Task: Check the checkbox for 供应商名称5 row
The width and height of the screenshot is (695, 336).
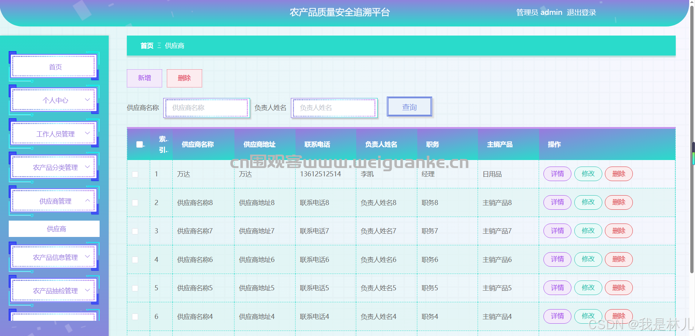Action: (135, 288)
